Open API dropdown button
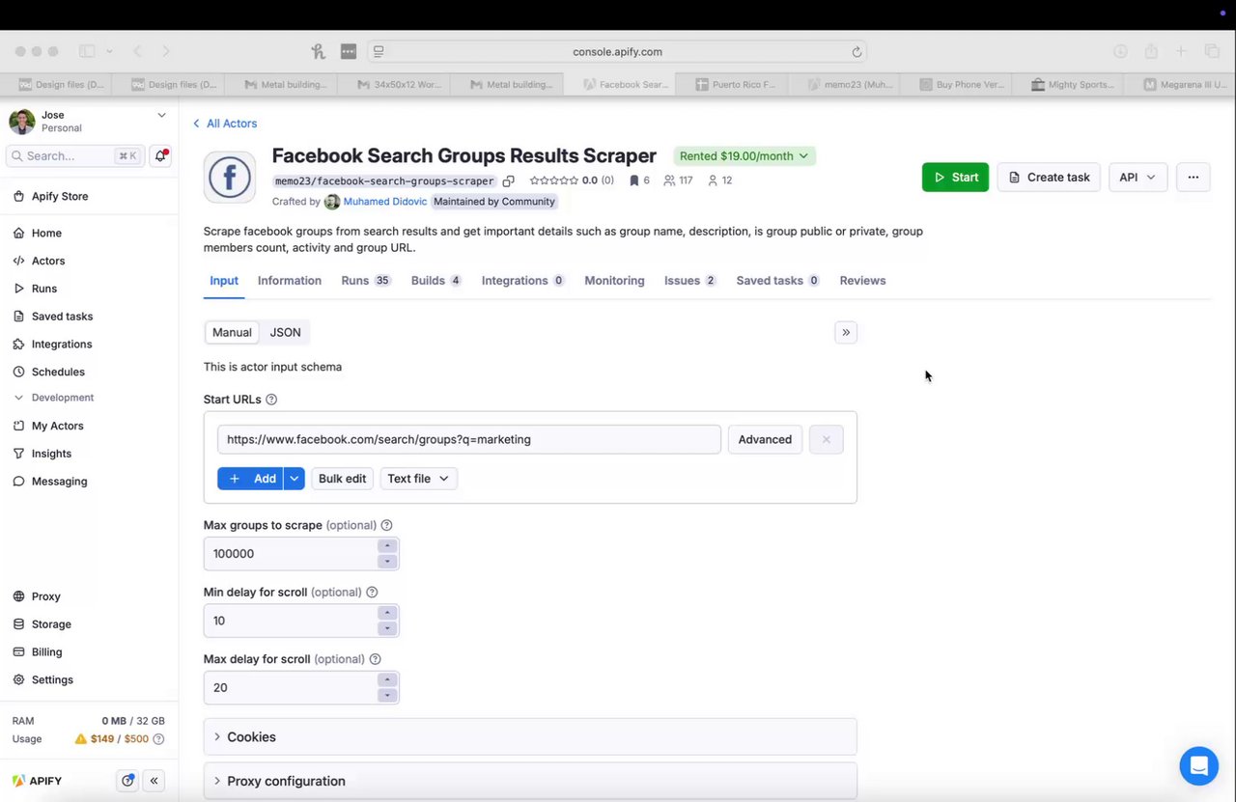The image size is (1236, 802). coord(1138,178)
